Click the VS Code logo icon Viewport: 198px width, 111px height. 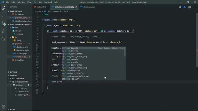(x=2, y=2)
